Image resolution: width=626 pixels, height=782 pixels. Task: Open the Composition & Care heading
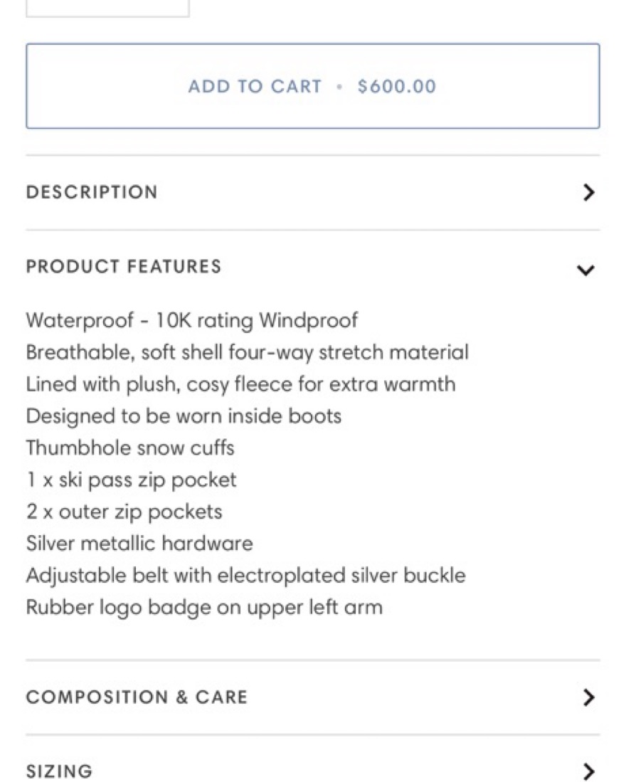click(137, 697)
